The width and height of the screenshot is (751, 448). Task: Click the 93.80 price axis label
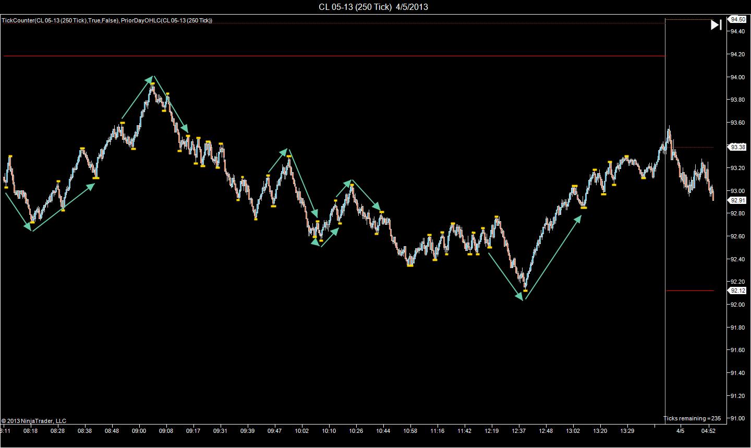coord(737,100)
